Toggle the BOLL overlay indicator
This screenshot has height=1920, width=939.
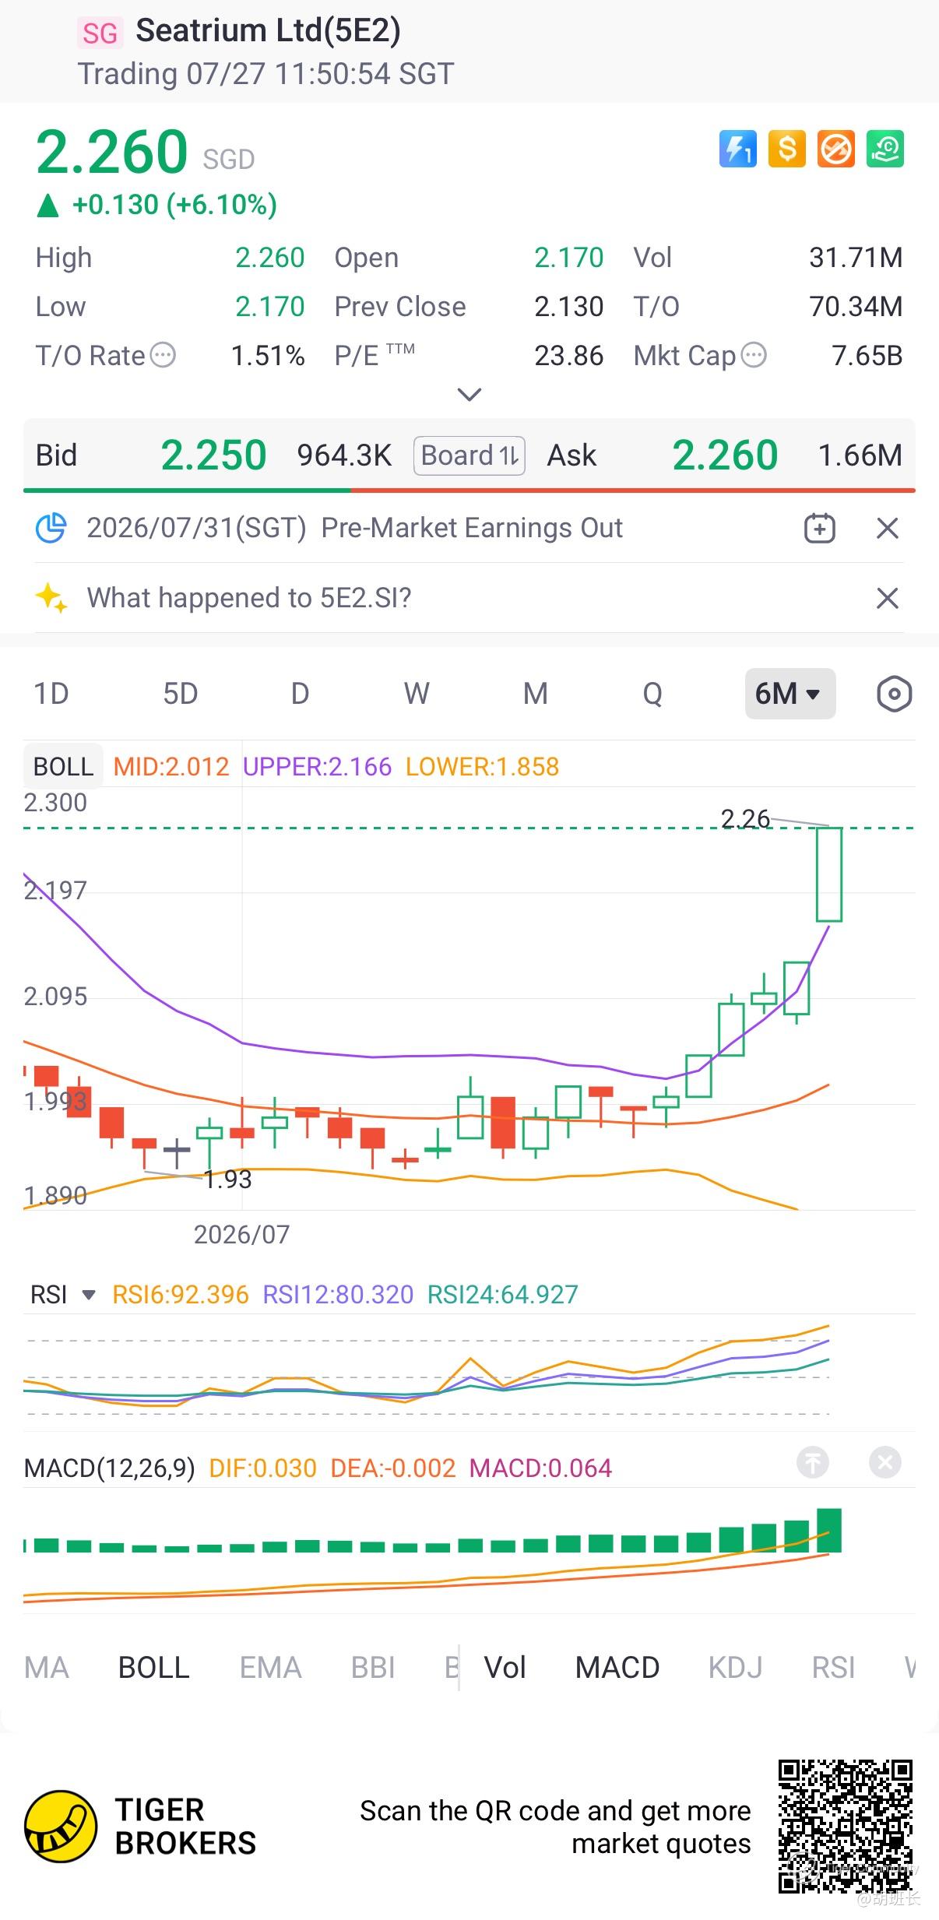pyautogui.click(x=153, y=1668)
